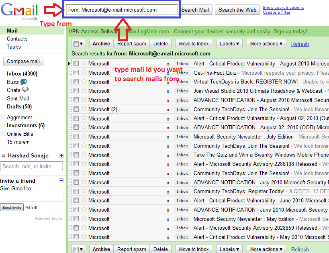The image size is (329, 253).
Task: Click the Buzz colorful icon
Action: tap(24, 82)
